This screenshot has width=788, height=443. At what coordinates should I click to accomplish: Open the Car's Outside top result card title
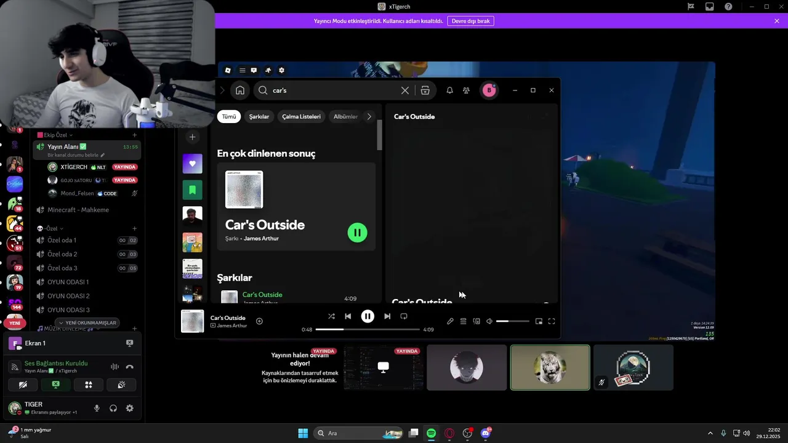click(x=265, y=225)
